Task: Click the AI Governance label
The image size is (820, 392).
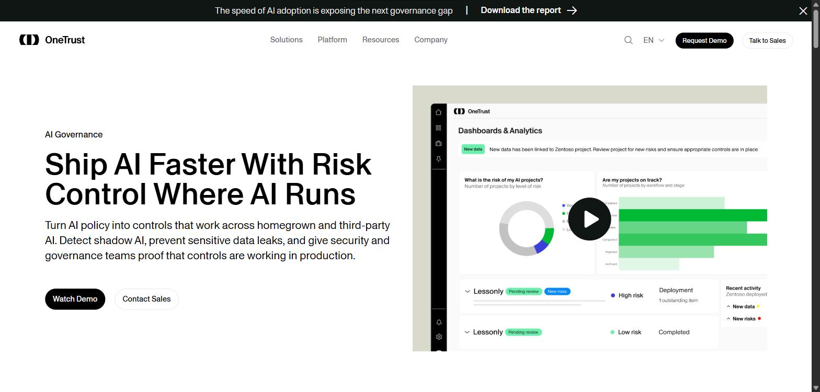Action: [74, 134]
